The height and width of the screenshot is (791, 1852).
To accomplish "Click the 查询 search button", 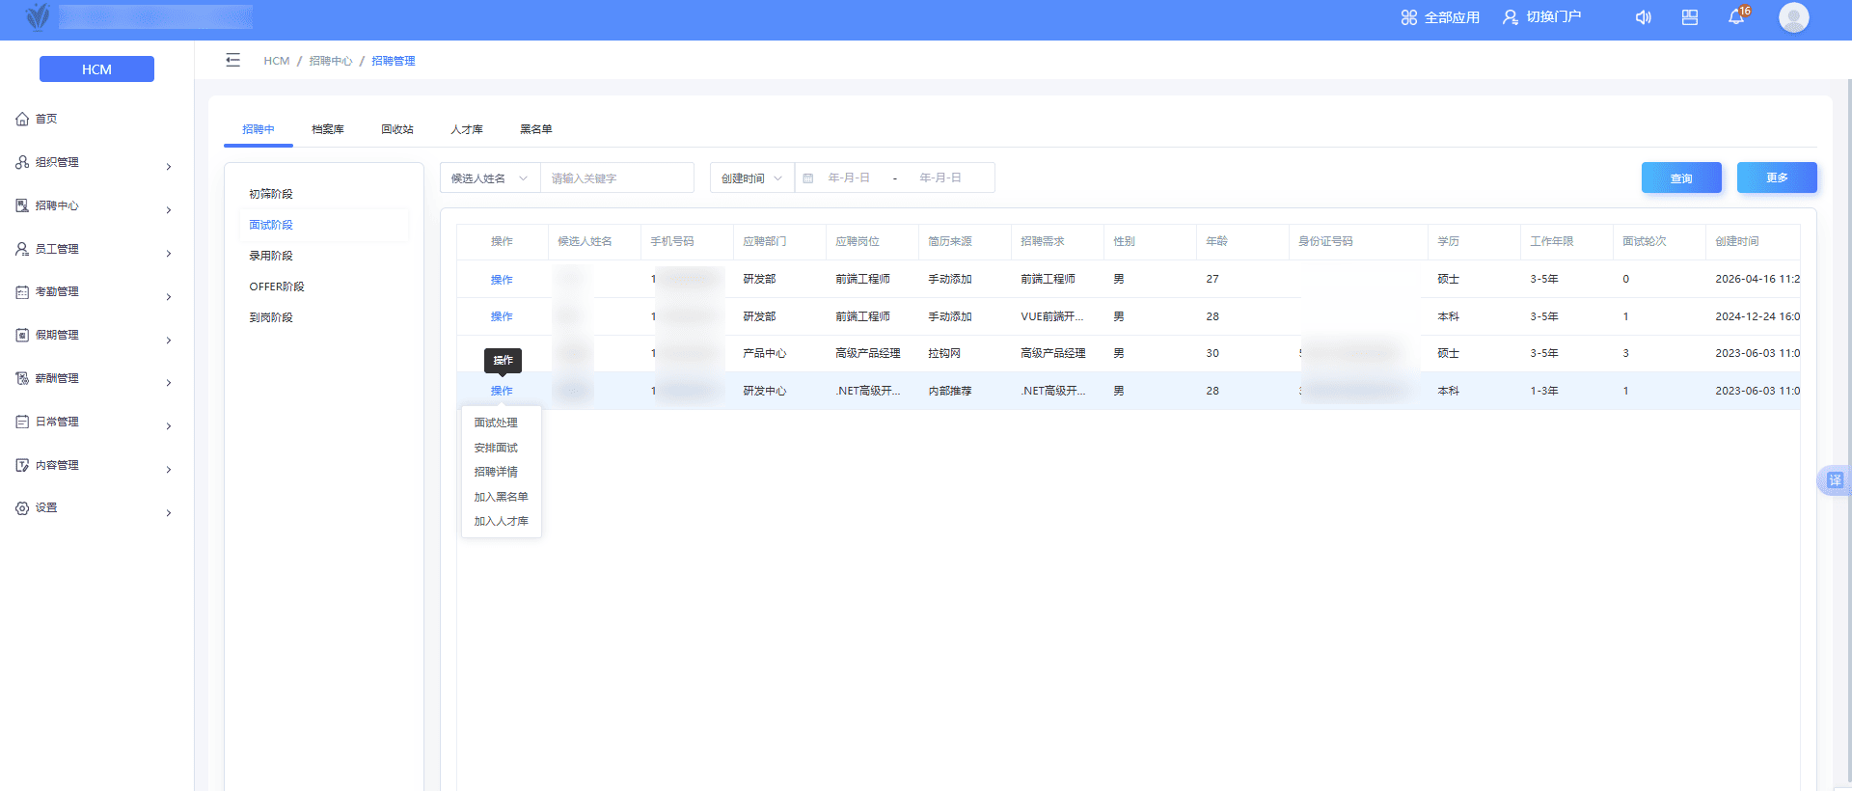I will tap(1680, 178).
